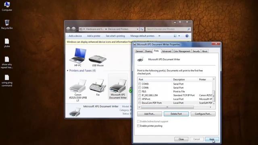
Task: Click the horizontal scrollbar thumb in port list
Action: (167, 107)
